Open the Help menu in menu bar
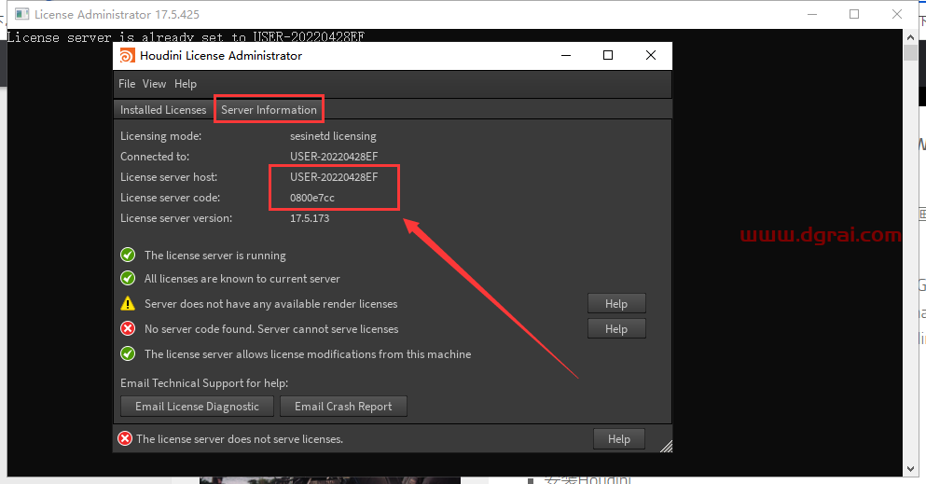This screenshot has width=926, height=484. click(x=186, y=84)
